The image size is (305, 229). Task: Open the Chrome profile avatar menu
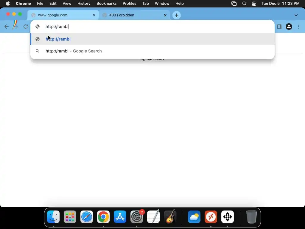click(289, 27)
